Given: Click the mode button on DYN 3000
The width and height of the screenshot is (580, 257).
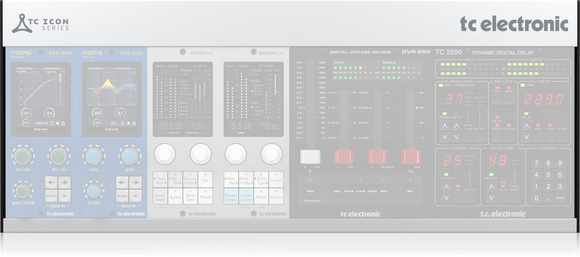Looking at the screenshot, I should pyautogui.click(x=51, y=196).
